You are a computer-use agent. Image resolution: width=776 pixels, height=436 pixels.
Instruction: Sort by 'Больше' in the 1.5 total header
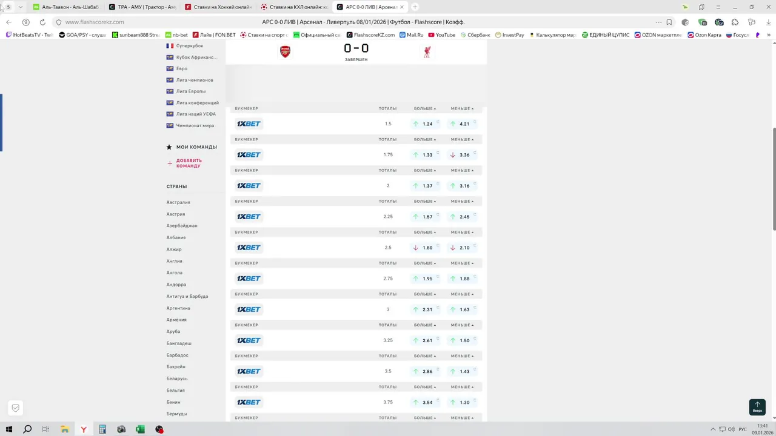pyautogui.click(x=425, y=108)
